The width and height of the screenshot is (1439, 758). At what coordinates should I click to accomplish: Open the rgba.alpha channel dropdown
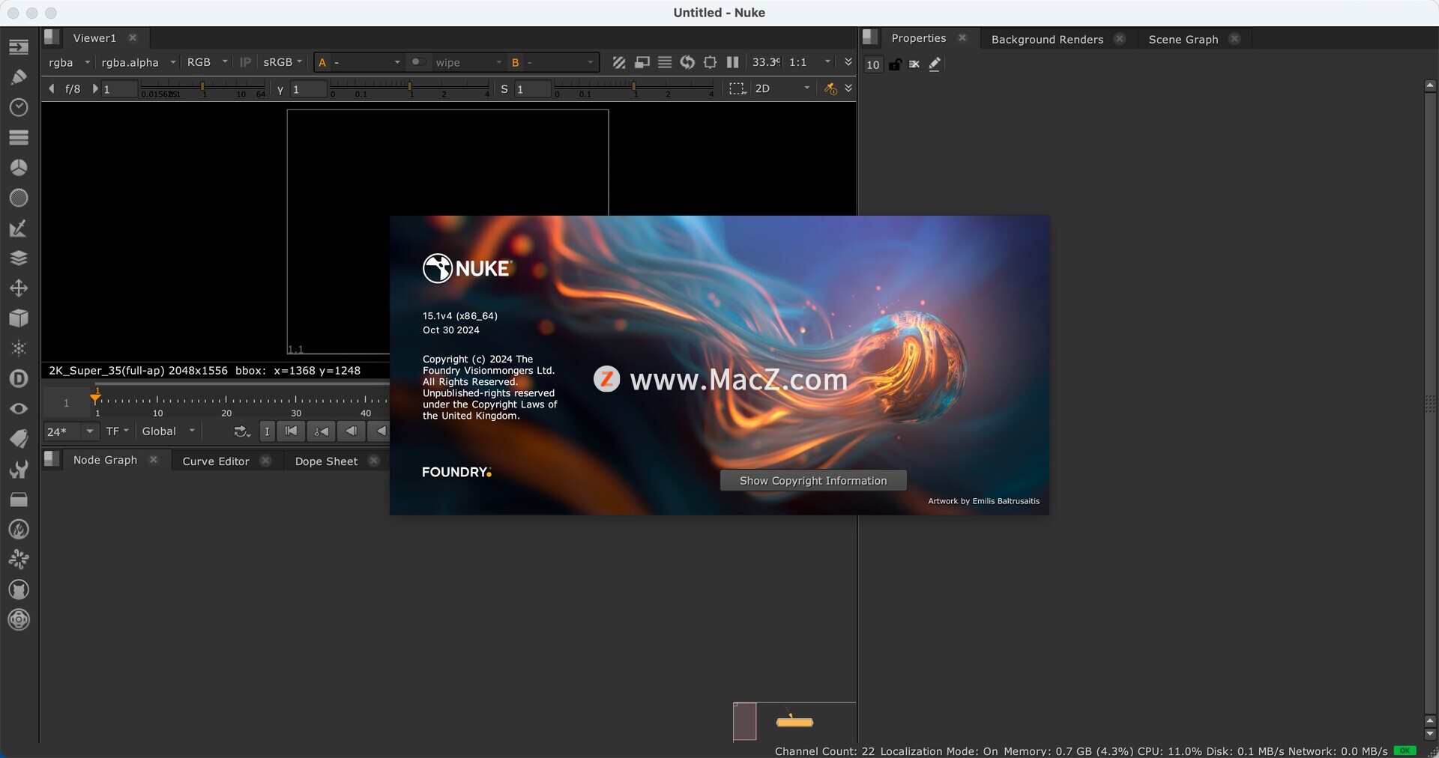(x=138, y=63)
